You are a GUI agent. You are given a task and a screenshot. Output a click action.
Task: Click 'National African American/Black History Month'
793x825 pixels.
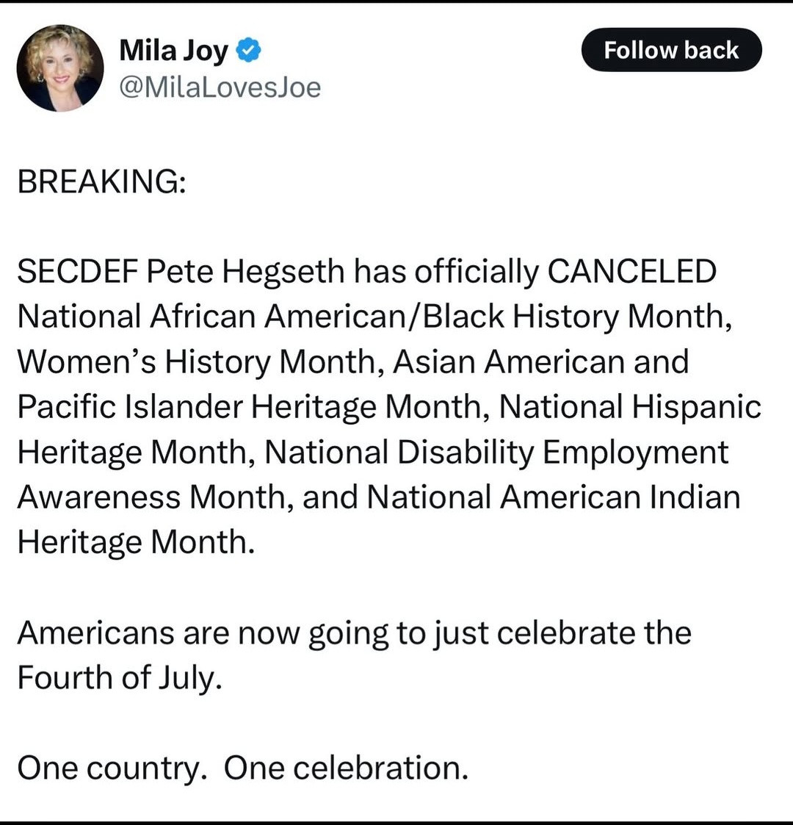click(x=373, y=317)
